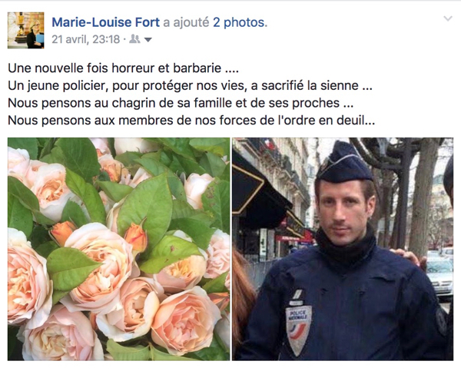
Task: Click the large green leaf among roses
Action: pyautogui.click(x=145, y=210)
